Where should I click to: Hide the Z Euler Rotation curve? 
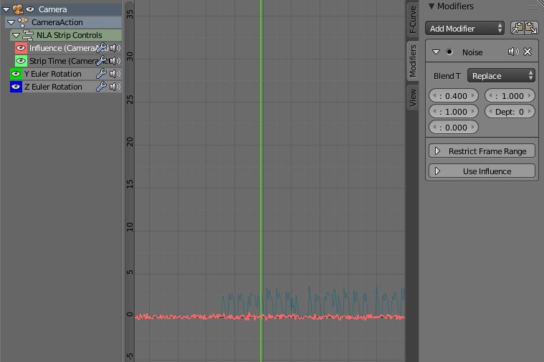(x=16, y=87)
